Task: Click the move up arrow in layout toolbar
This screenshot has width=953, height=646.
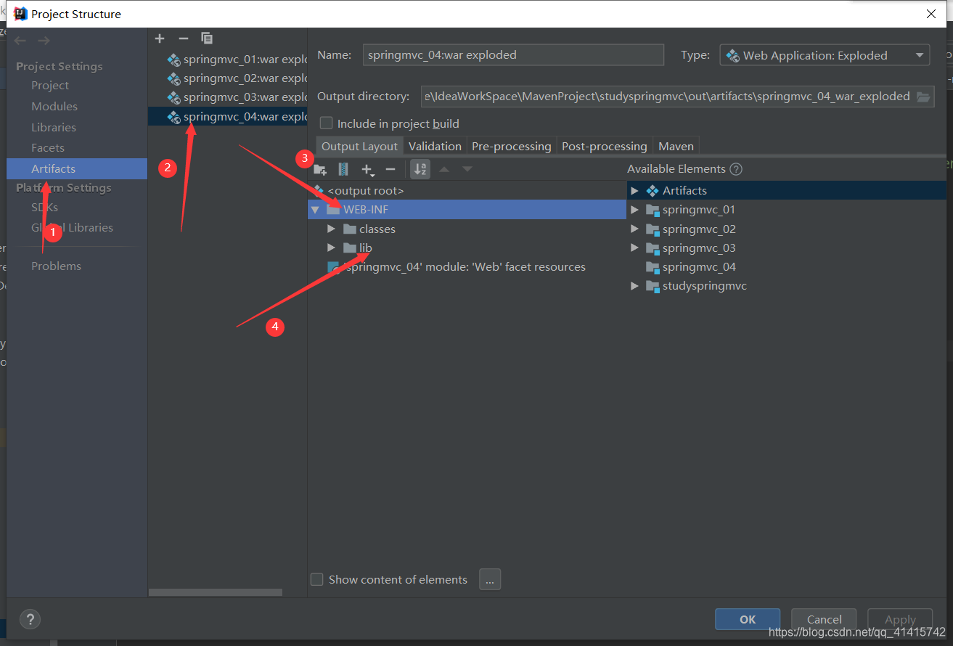Action: [x=444, y=169]
